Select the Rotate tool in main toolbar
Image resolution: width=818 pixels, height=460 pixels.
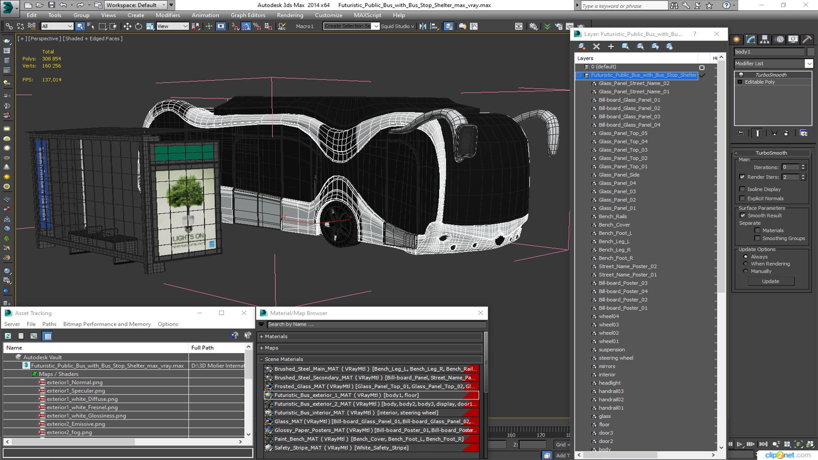click(x=138, y=26)
